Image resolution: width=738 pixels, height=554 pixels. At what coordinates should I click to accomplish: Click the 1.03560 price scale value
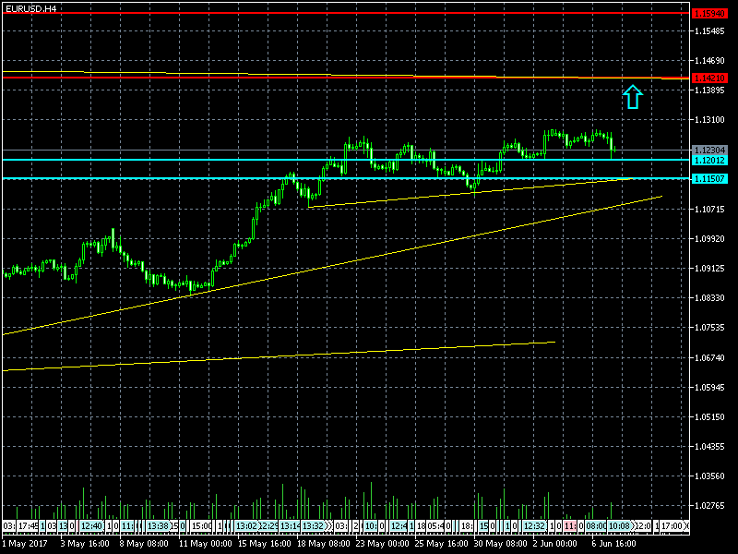coord(709,476)
